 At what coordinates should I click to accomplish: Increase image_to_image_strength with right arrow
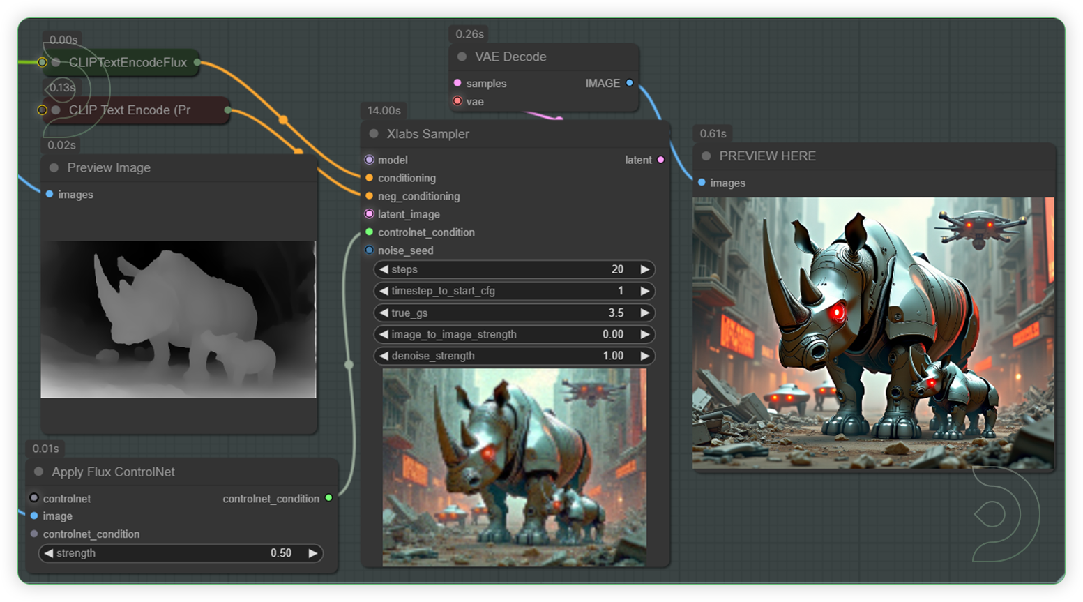click(645, 335)
